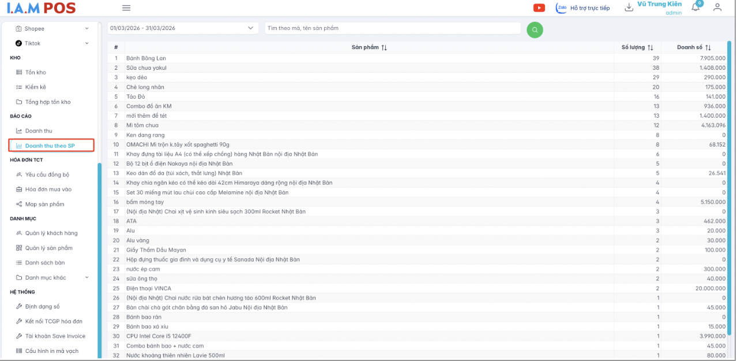Screen dimensions: 737x361
Task: Open Zalo direct support
Action: (582, 8)
